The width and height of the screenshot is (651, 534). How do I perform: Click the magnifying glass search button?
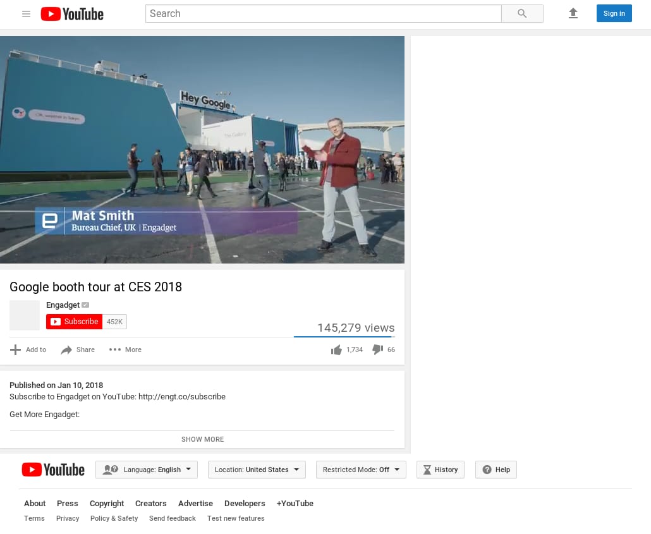click(x=522, y=14)
